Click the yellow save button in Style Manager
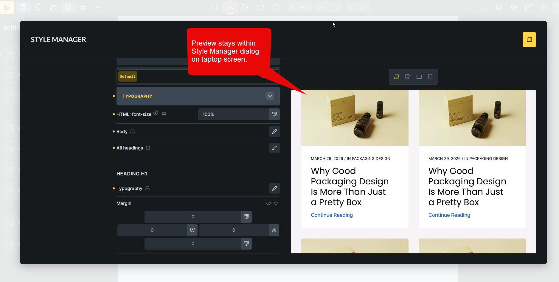Screen dimensions: 559x282 pos(529,40)
